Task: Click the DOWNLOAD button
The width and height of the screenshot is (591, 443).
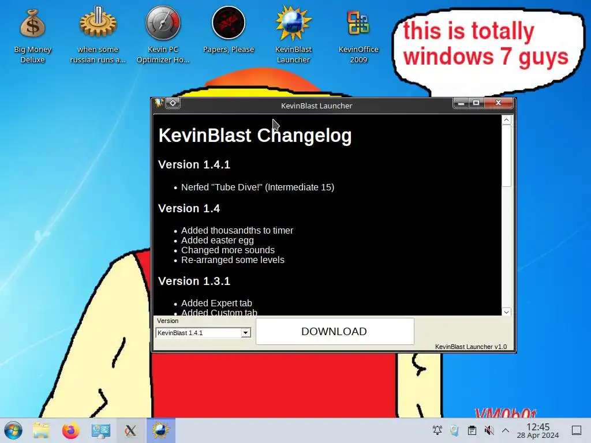Action: click(x=335, y=331)
